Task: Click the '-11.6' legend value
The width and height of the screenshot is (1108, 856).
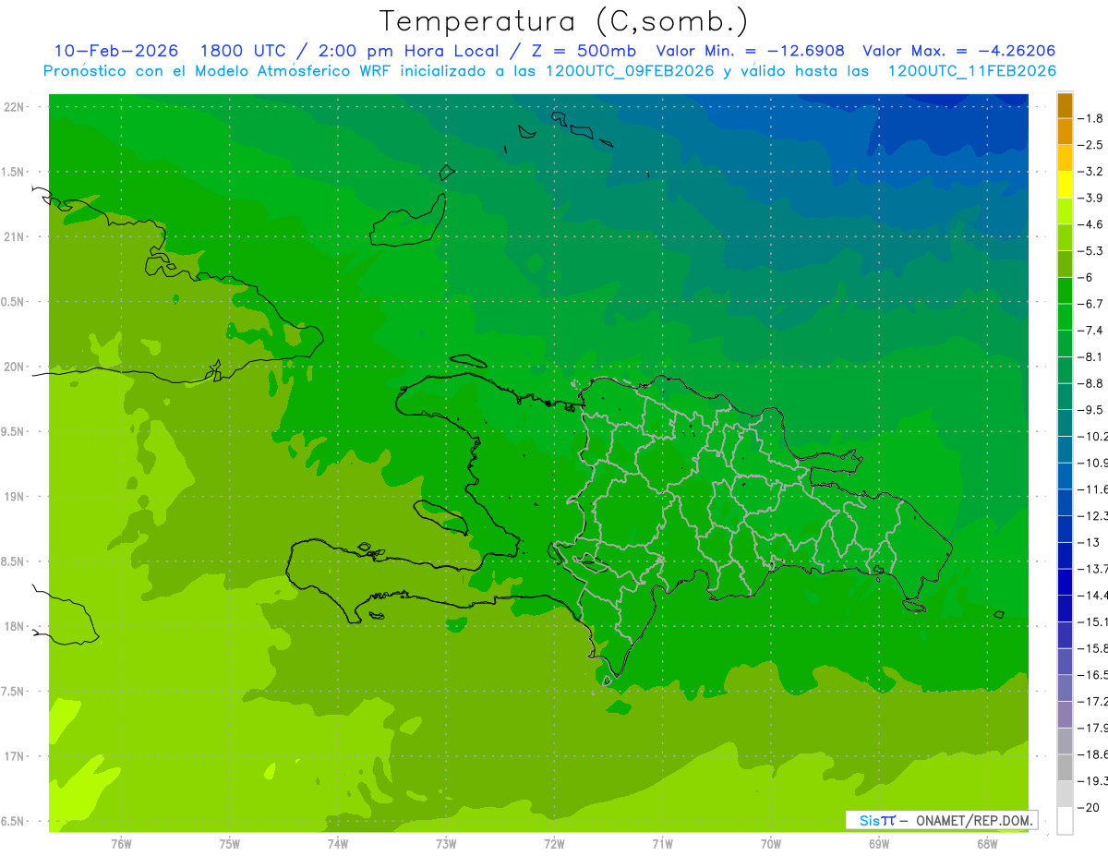Action: (x=1093, y=488)
